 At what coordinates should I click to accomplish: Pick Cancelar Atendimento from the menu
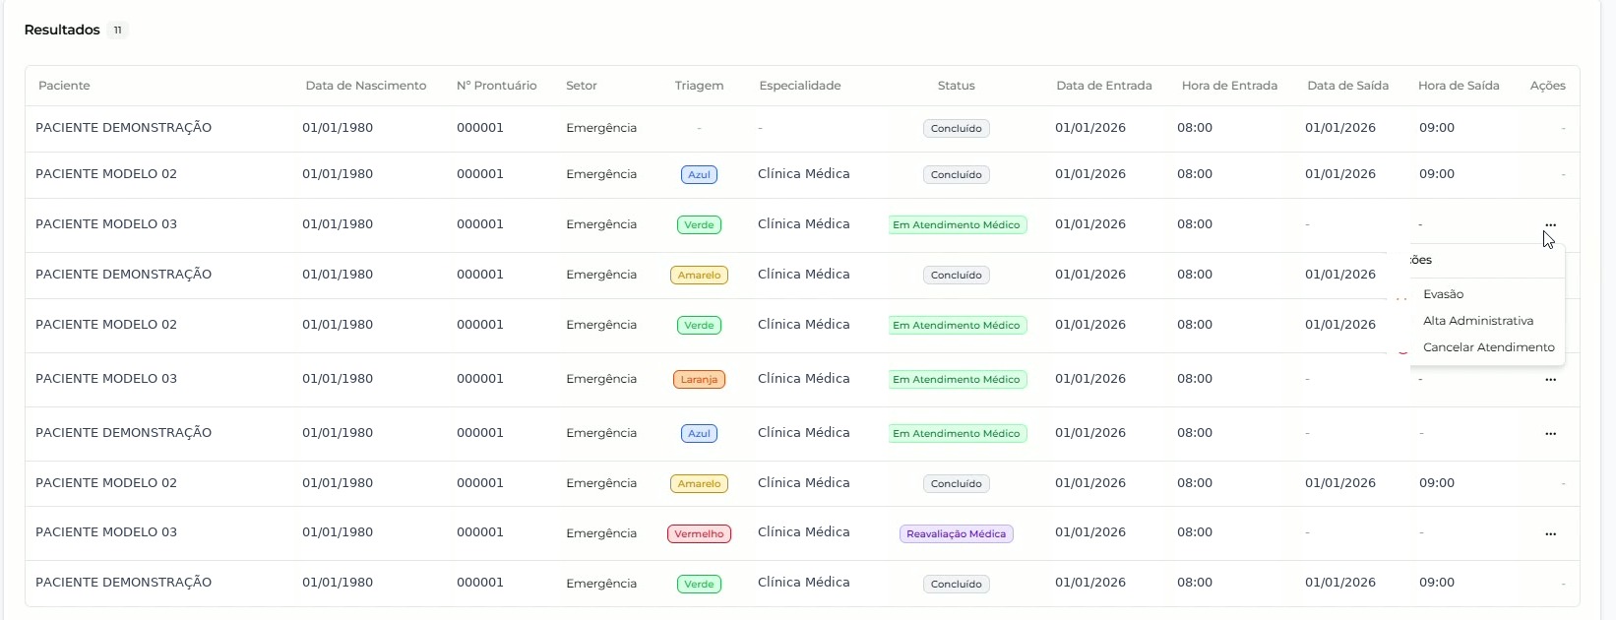tap(1489, 347)
